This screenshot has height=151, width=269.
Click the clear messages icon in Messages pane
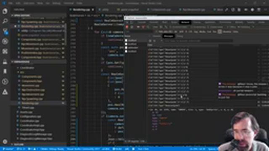150,41
